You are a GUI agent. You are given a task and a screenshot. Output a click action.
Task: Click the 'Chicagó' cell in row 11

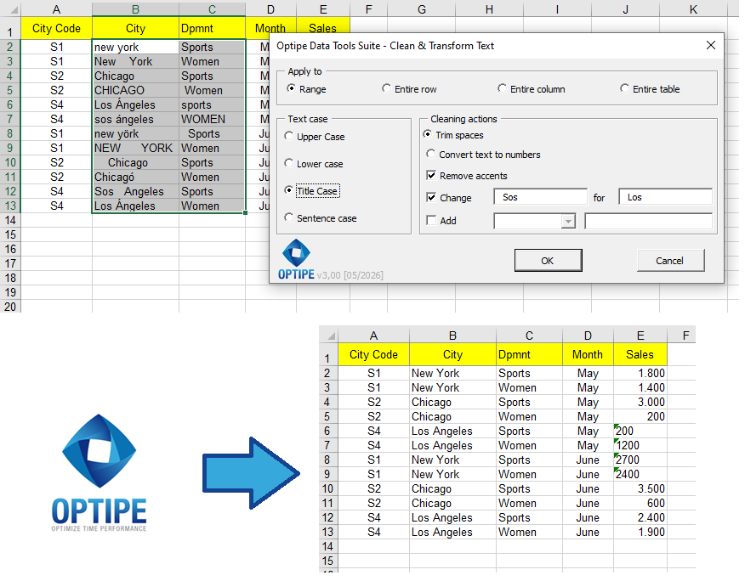135,177
